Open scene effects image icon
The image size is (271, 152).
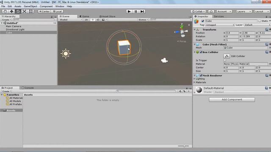tap(103, 20)
